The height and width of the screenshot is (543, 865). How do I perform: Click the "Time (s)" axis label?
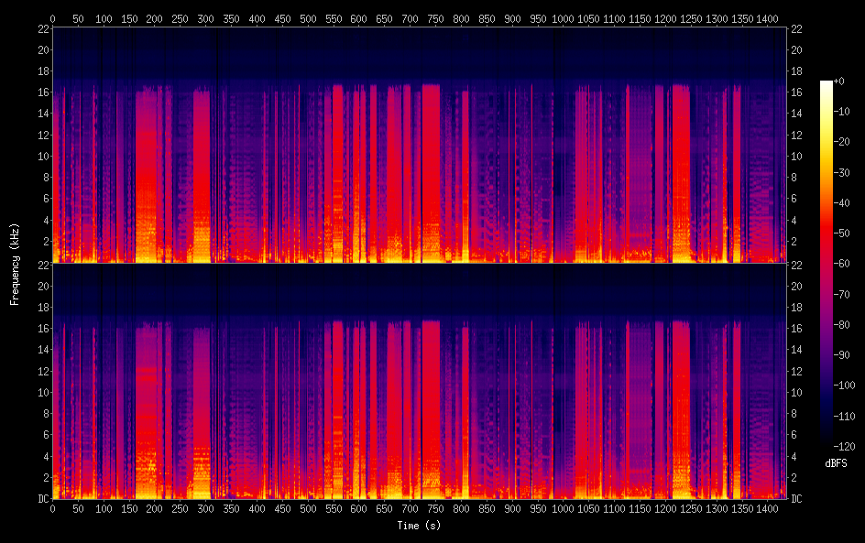(419, 526)
